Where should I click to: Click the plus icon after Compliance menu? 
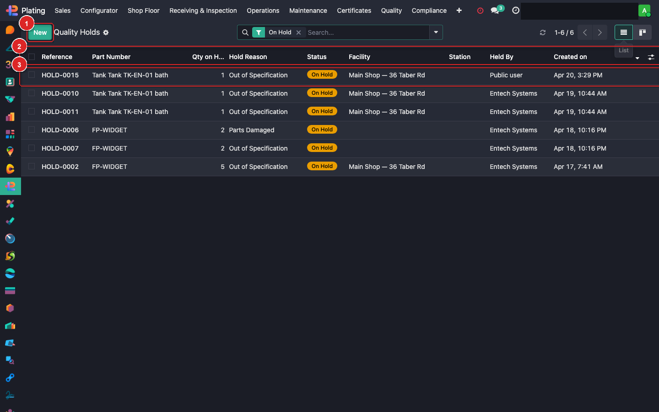(459, 11)
